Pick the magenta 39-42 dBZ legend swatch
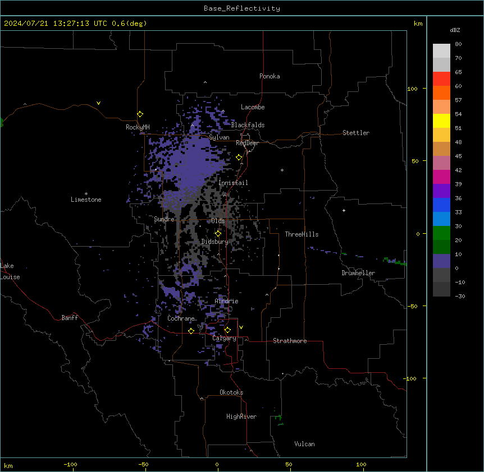 point(441,177)
